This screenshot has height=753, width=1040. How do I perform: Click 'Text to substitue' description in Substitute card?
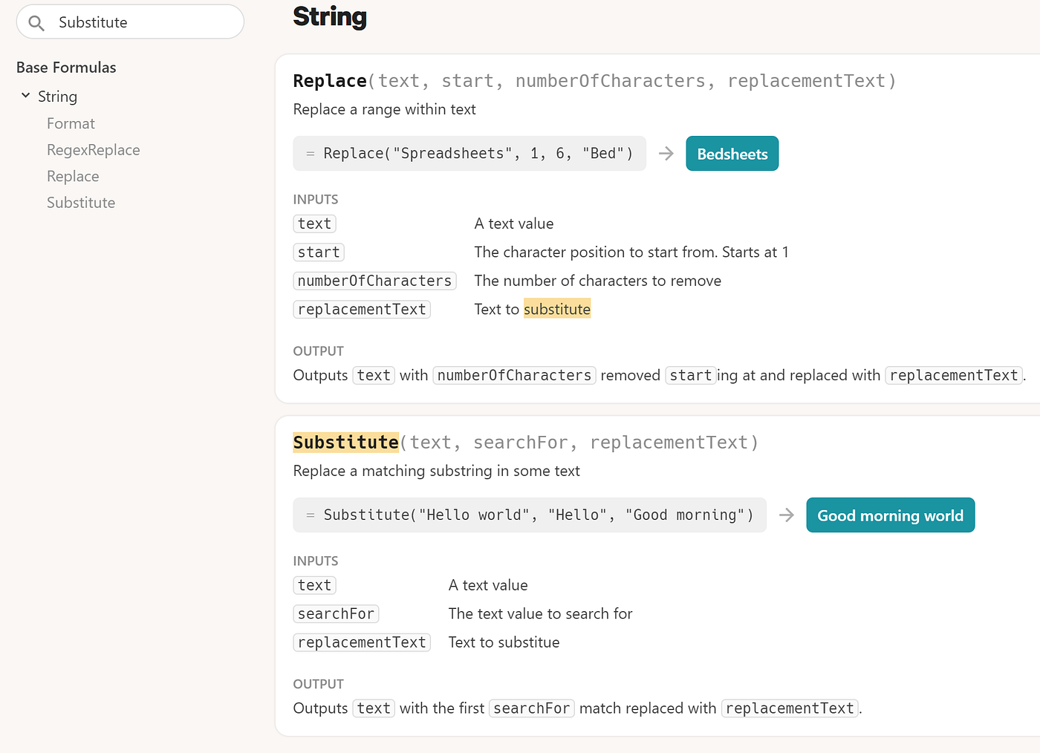(504, 642)
